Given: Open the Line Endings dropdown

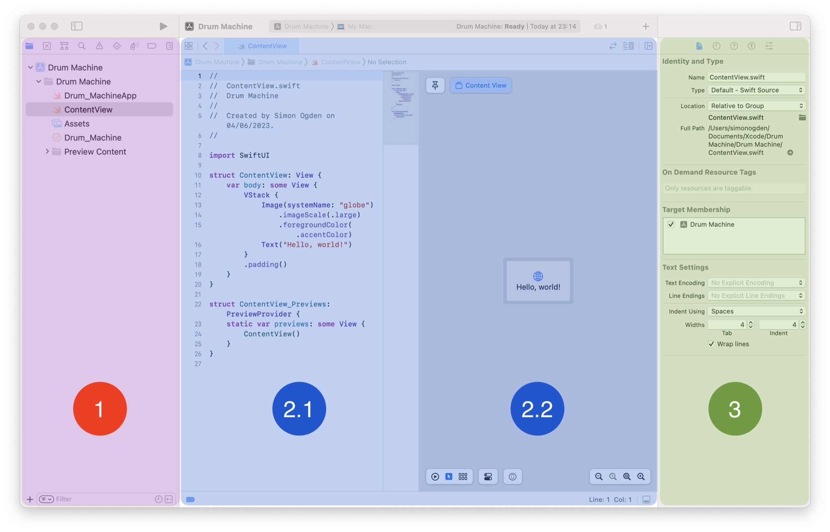Looking at the screenshot, I should (x=756, y=295).
